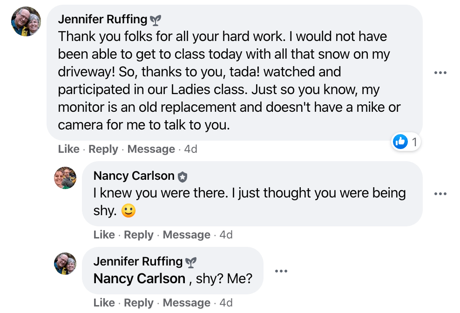Click the 4d timestamp on the top comment
This screenshot has height=313, width=460.
[190, 149]
